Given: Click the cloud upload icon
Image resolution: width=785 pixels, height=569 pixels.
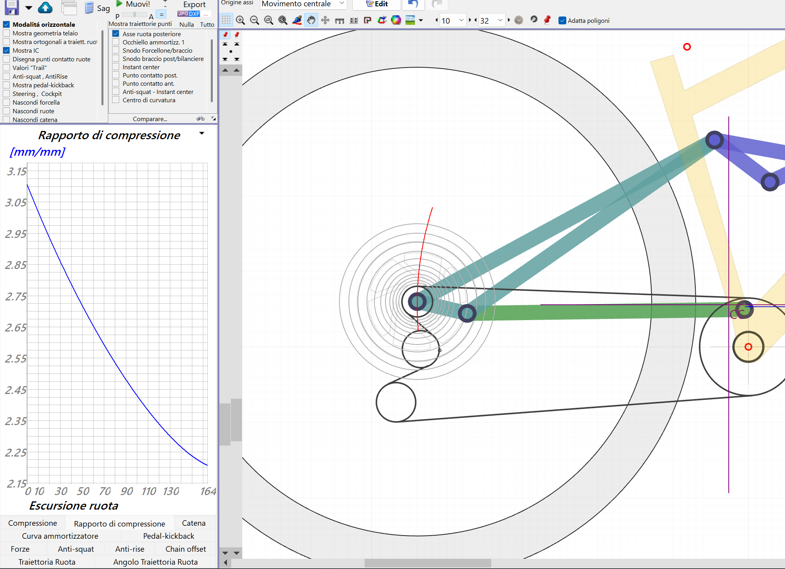Looking at the screenshot, I should tap(45, 7).
